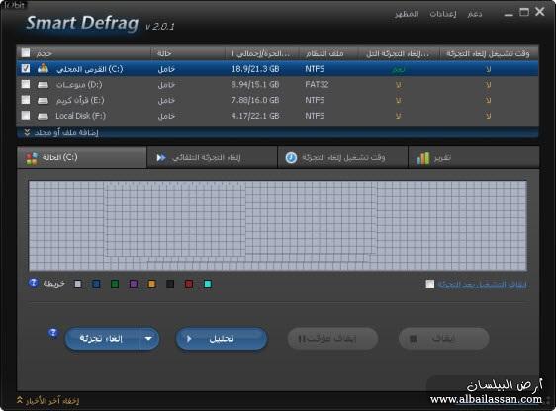This screenshot has height=411, width=556.
Task: Click the 4.17/22.1 GB size value
Action: click(x=255, y=116)
